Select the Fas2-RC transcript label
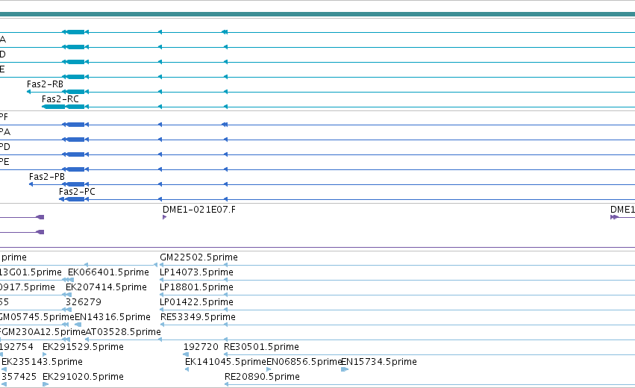The image size is (635, 388). [x=60, y=99]
